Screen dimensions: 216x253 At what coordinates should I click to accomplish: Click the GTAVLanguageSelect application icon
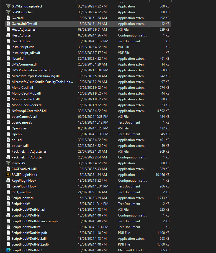coord(8,6)
